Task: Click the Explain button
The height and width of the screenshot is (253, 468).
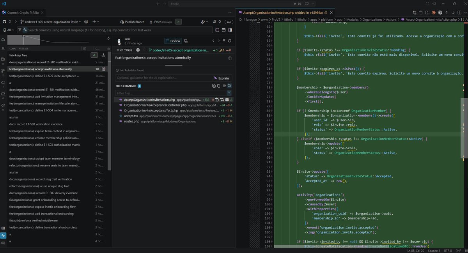Action: 221,78
